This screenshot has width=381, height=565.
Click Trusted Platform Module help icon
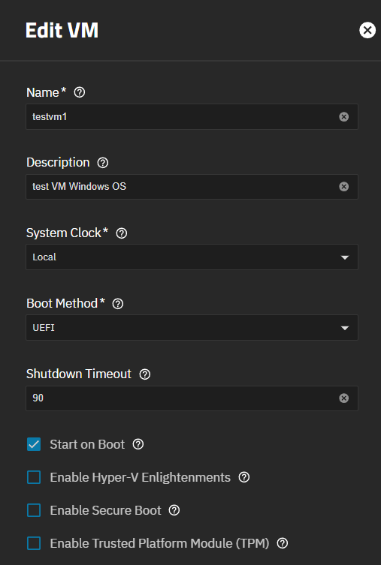(283, 543)
